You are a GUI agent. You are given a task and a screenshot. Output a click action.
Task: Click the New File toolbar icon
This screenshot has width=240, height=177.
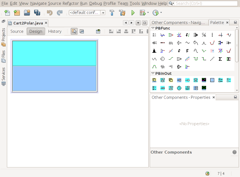(7, 13)
